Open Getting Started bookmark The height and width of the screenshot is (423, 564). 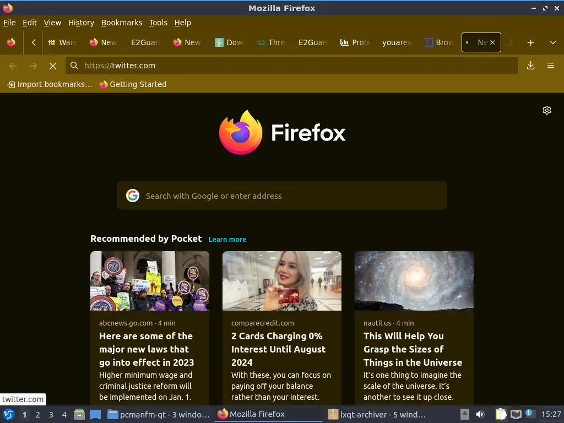tap(133, 84)
